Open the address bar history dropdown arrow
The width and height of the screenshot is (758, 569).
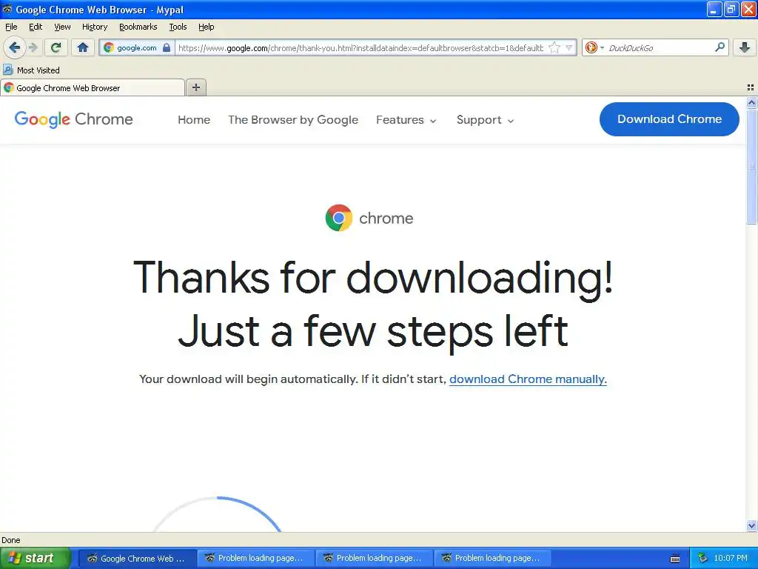(x=569, y=47)
